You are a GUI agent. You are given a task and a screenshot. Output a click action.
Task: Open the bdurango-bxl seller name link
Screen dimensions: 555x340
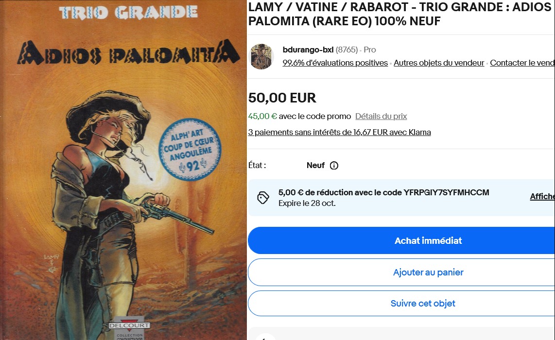click(308, 50)
